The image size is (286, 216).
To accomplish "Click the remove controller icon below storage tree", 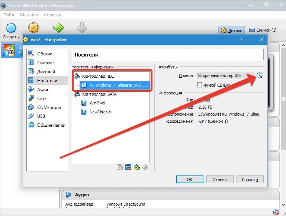I will [x=128, y=167].
